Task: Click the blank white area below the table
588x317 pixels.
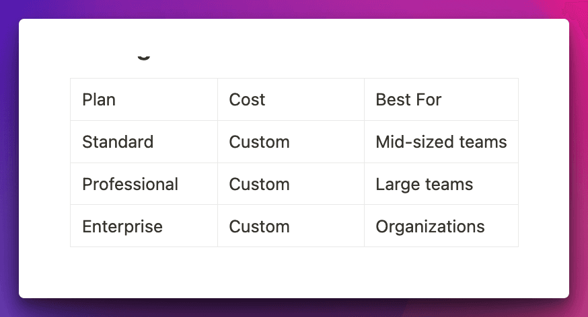Action: point(294,272)
